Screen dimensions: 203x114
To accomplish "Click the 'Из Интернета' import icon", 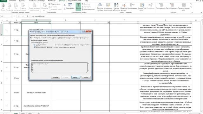I will tap(9, 7).
